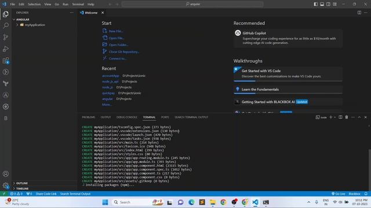
Task: Click More link under Recent
Action: click(x=107, y=105)
